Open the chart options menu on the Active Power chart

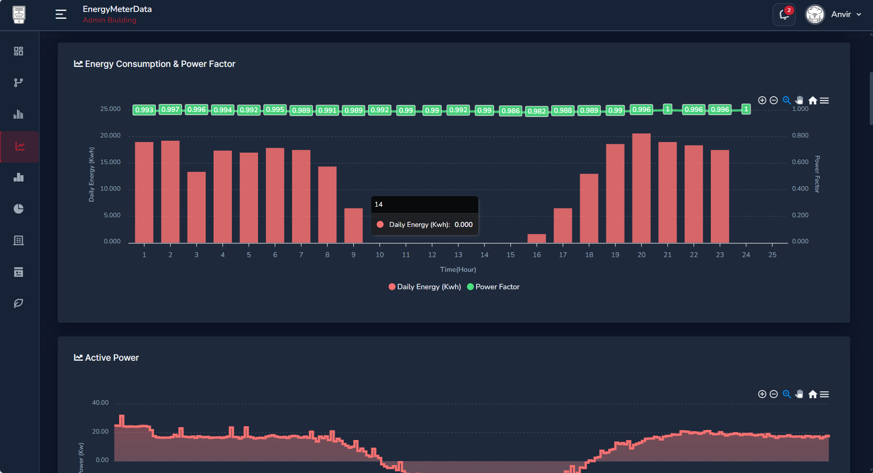point(824,394)
